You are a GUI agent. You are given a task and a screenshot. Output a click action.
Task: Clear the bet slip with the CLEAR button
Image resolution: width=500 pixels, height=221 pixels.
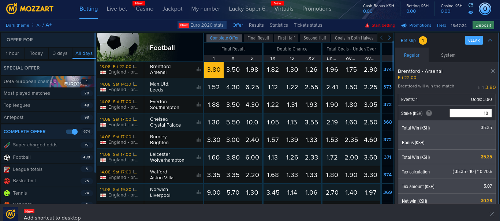474,41
